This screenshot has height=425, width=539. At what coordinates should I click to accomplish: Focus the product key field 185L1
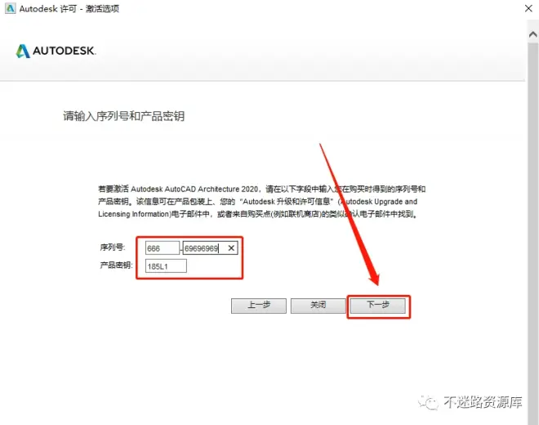point(166,266)
